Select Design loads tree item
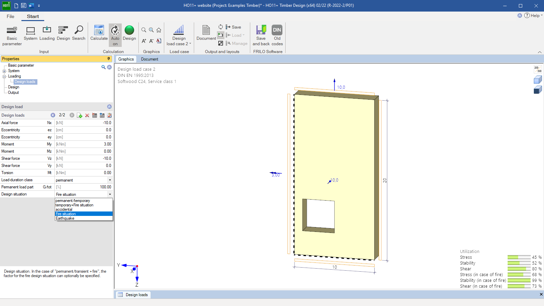The width and height of the screenshot is (544, 306). tap(25, 82)
